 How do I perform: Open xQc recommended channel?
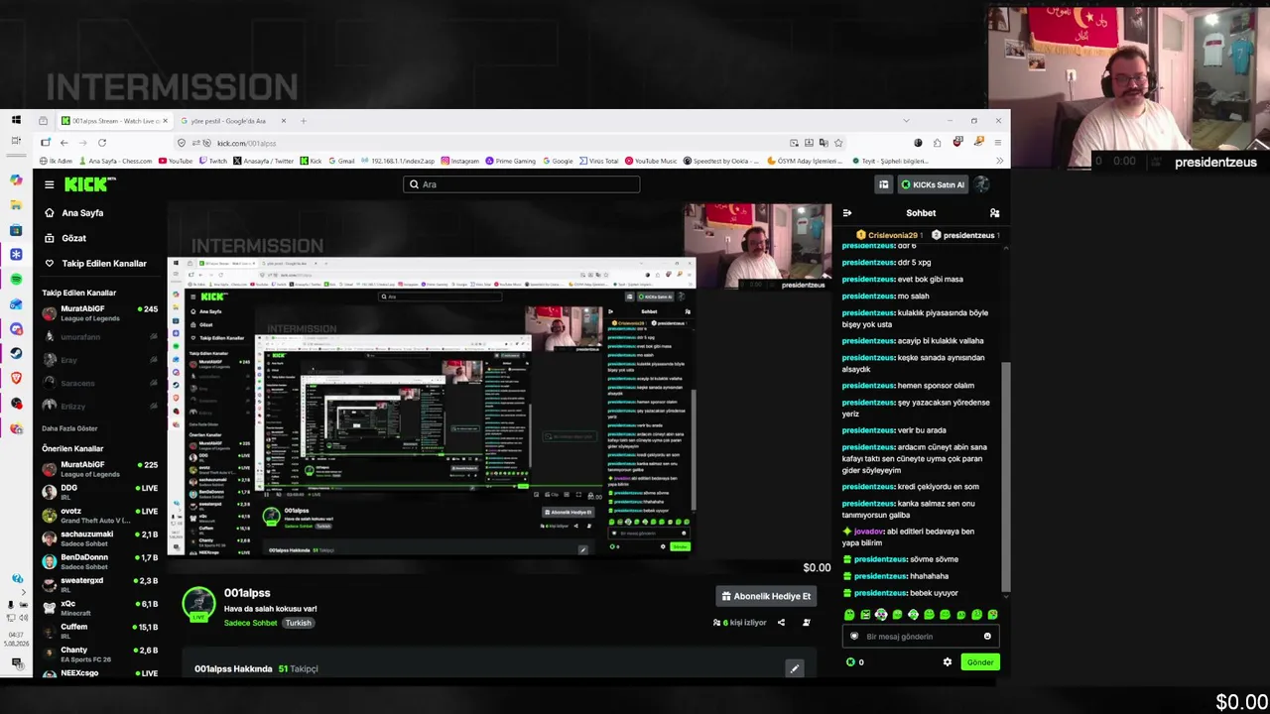(x=99, y=607)
